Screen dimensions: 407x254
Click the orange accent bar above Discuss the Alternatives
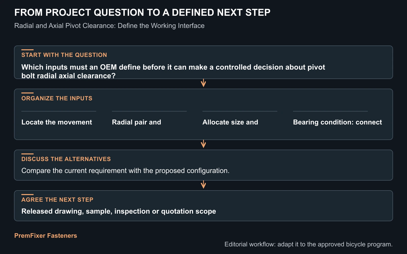coord(27,154)
